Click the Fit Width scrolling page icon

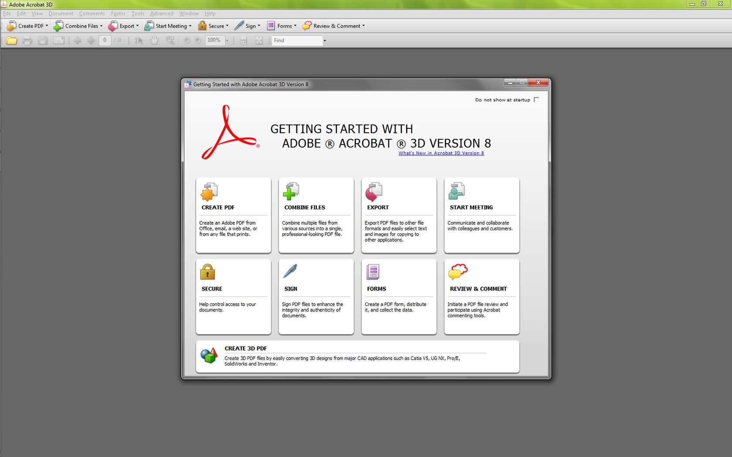click(244, 40)
